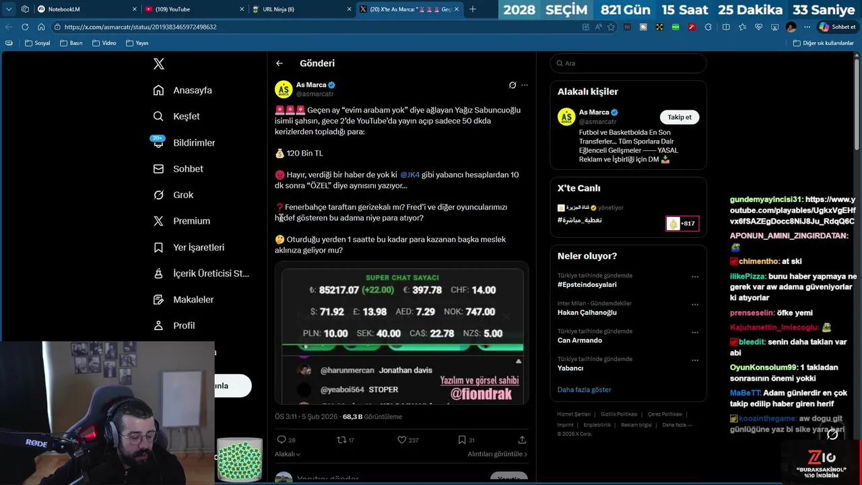Open the Diğer sık kullanılanlar folder

(823, 43)
